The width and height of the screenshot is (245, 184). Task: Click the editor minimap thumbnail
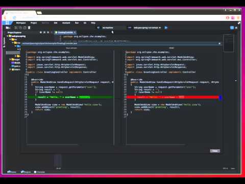[x=229, y=43]
